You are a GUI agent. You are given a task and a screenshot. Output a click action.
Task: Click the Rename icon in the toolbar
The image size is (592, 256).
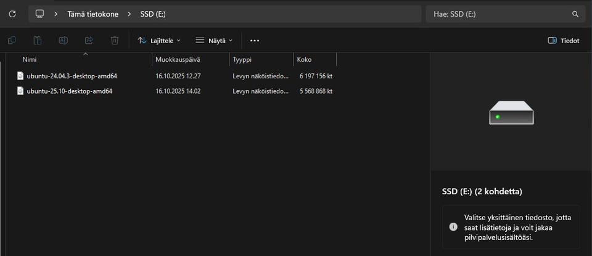tap(63, 41)
